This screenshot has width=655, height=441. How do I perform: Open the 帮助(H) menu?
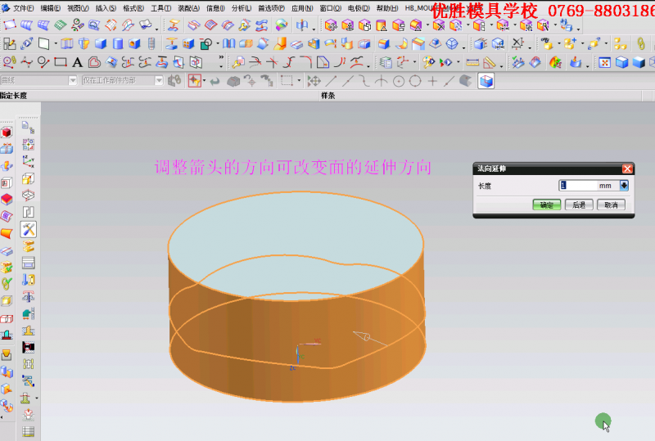(387, 8)
